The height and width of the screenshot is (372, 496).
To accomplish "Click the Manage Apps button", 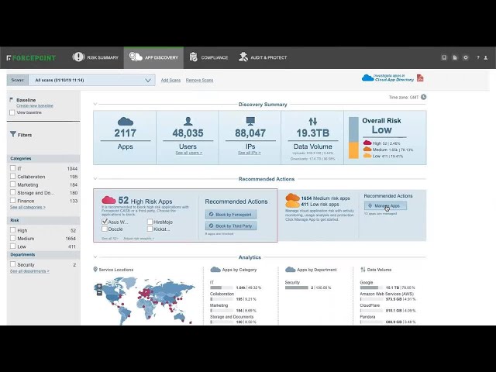I will [385, 205].
